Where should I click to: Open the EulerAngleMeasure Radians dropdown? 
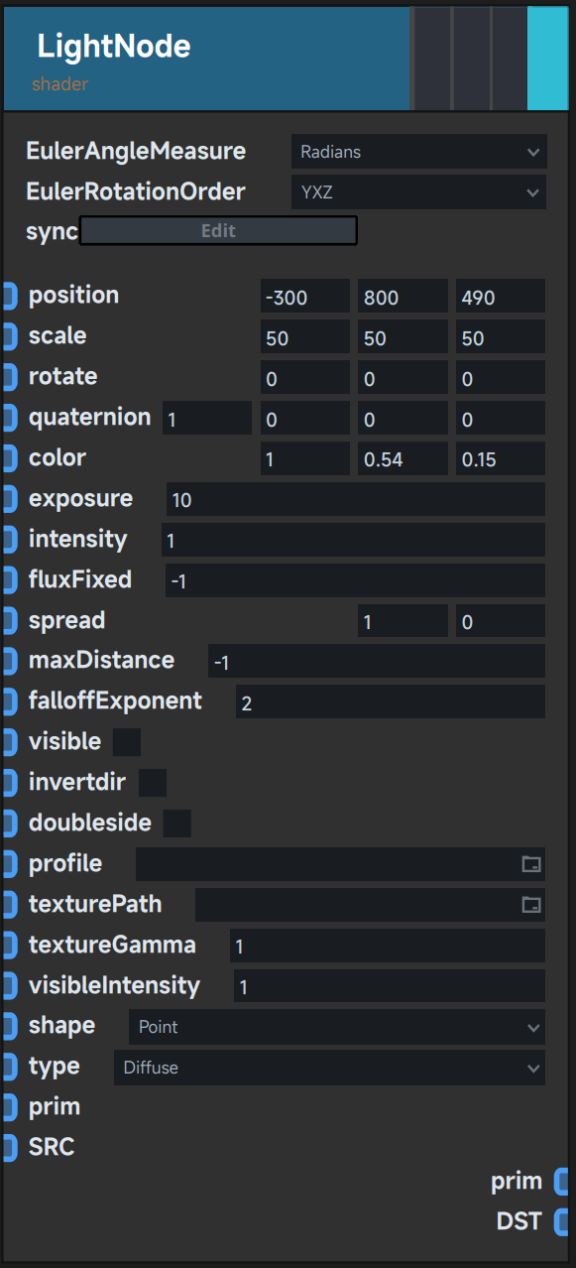tap(418, 152)
